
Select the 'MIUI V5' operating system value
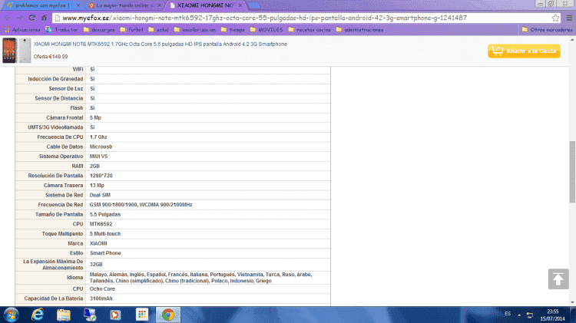click(x=98, y=157)
